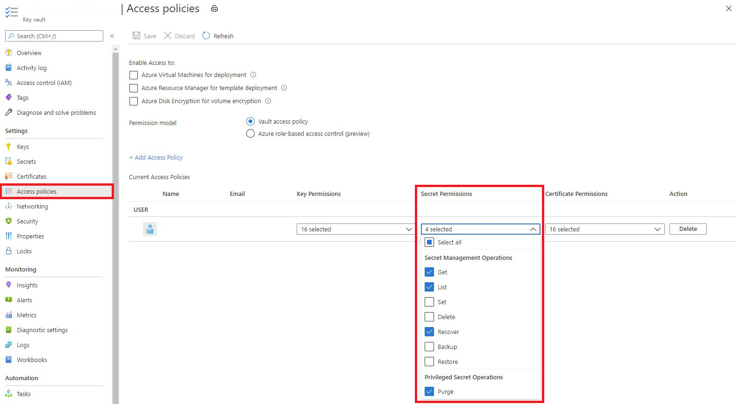Click the Diagnose and solve problems wrench icon

[8, 112]
